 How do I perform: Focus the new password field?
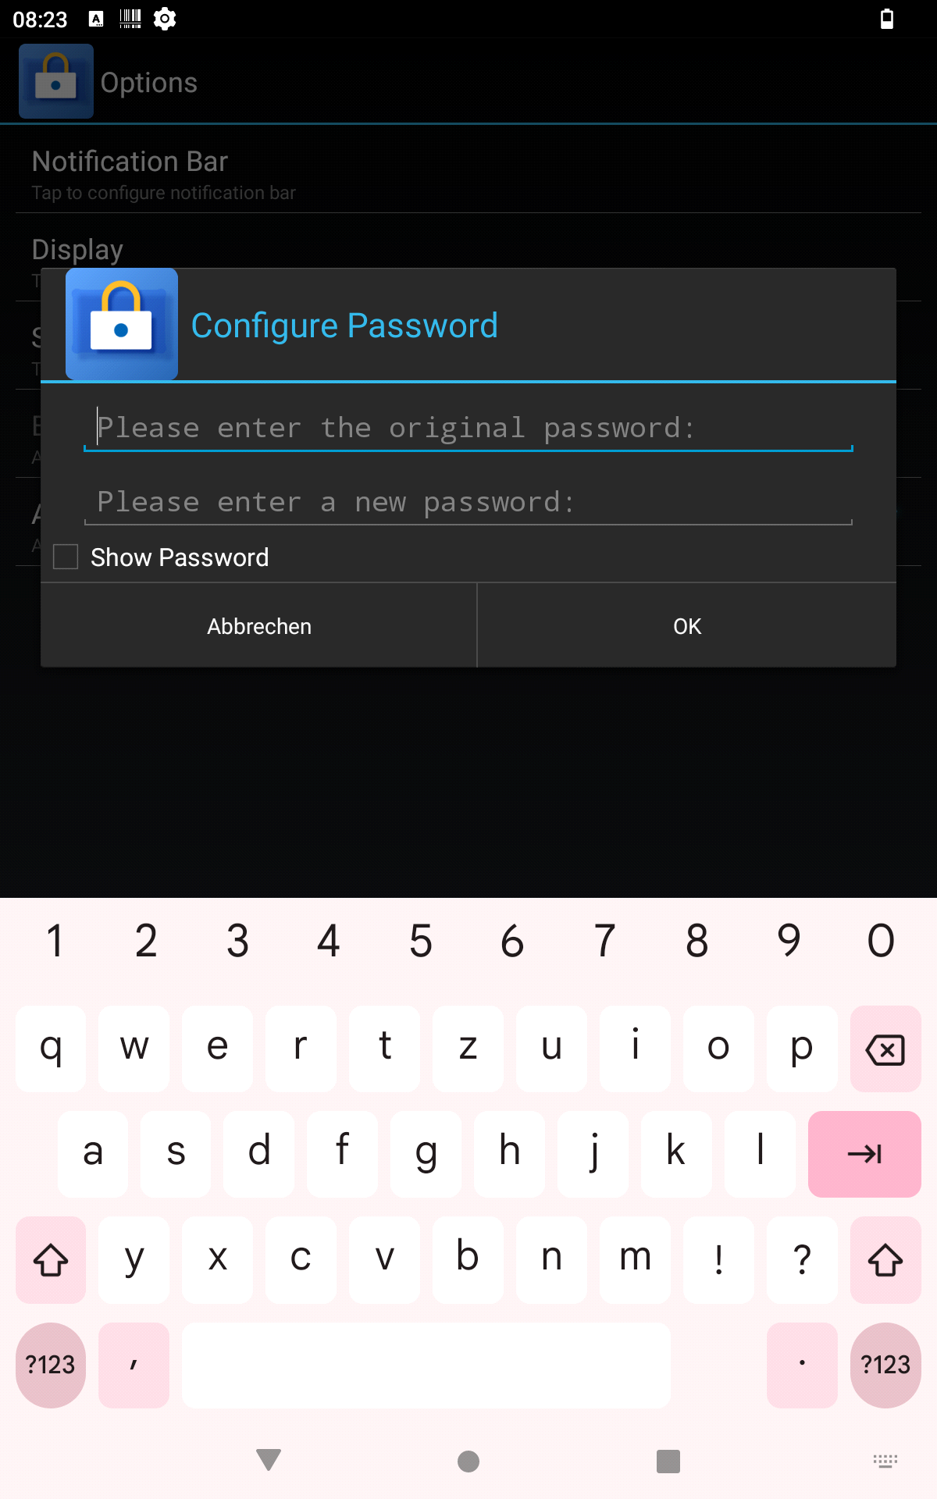468,502
